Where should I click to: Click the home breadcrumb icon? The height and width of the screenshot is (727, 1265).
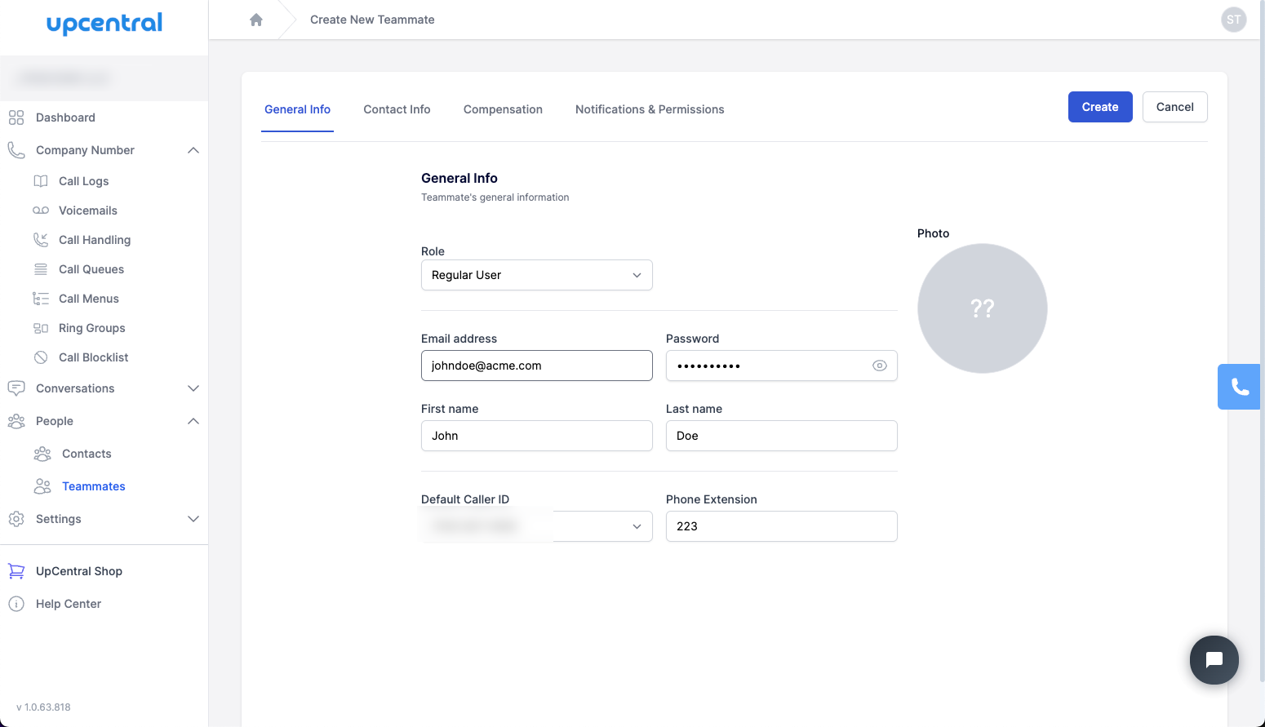(256, 20)
